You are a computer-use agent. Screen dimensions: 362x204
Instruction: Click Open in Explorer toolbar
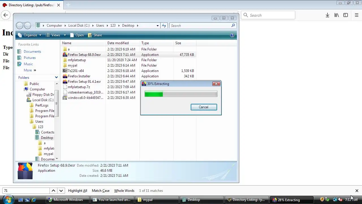[x=77, y=35]
